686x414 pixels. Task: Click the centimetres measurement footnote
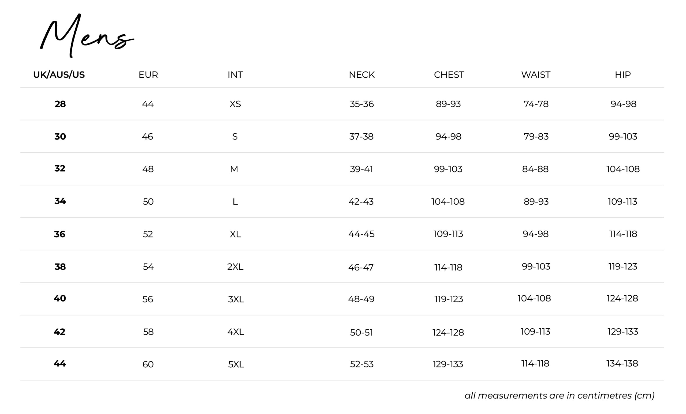559,395
